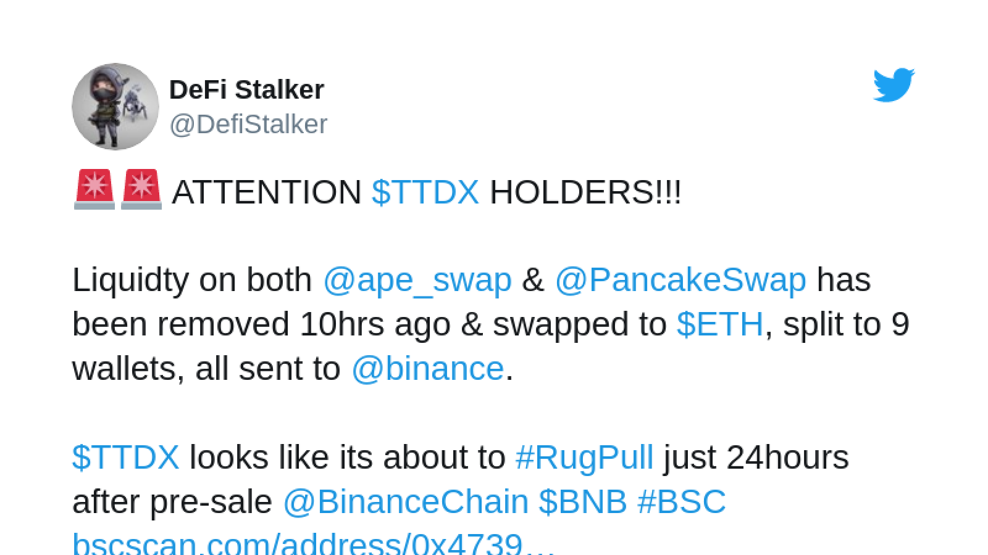Follow the @PancakeSwap mention link
The height and width of the screenshot is (555, 988).
680,280
